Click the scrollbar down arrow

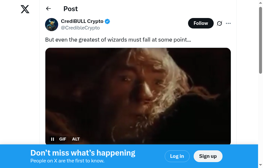260,165
